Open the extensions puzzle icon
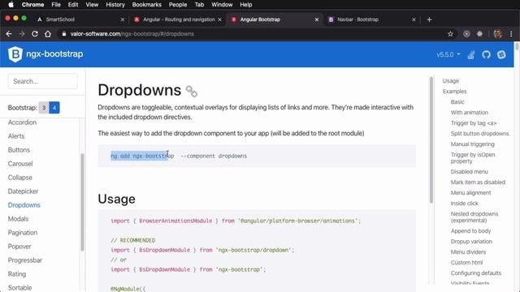 click(479, 34)
